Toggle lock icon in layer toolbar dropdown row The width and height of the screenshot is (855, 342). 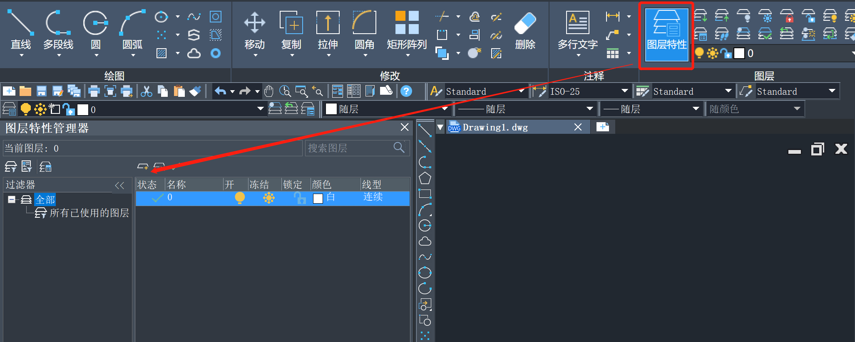click(x=69, y=109)
